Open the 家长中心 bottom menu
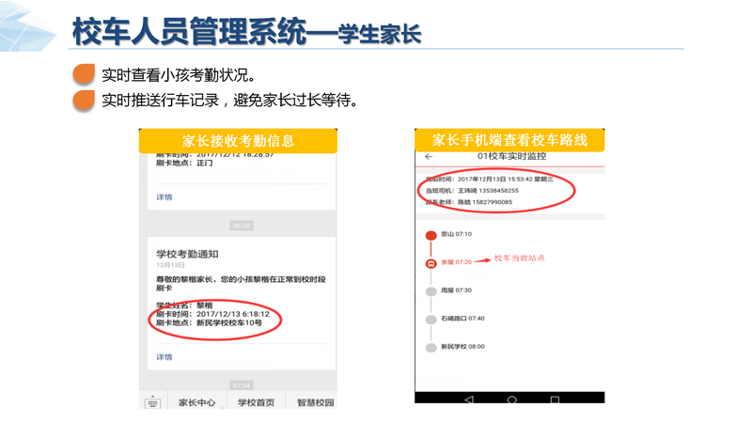 [x=197, y=402]
